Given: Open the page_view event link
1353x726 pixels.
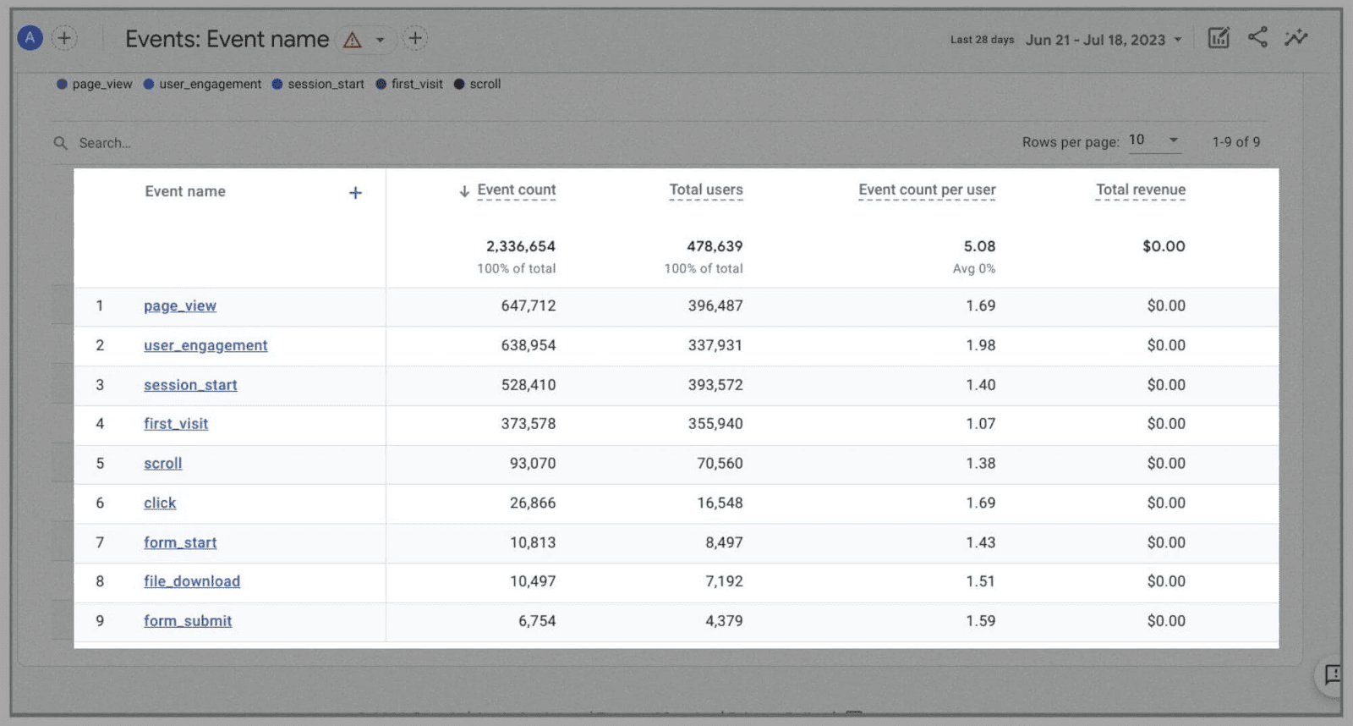Looking at the screenshot, I should pyautogui.click(x=179, y=306).
